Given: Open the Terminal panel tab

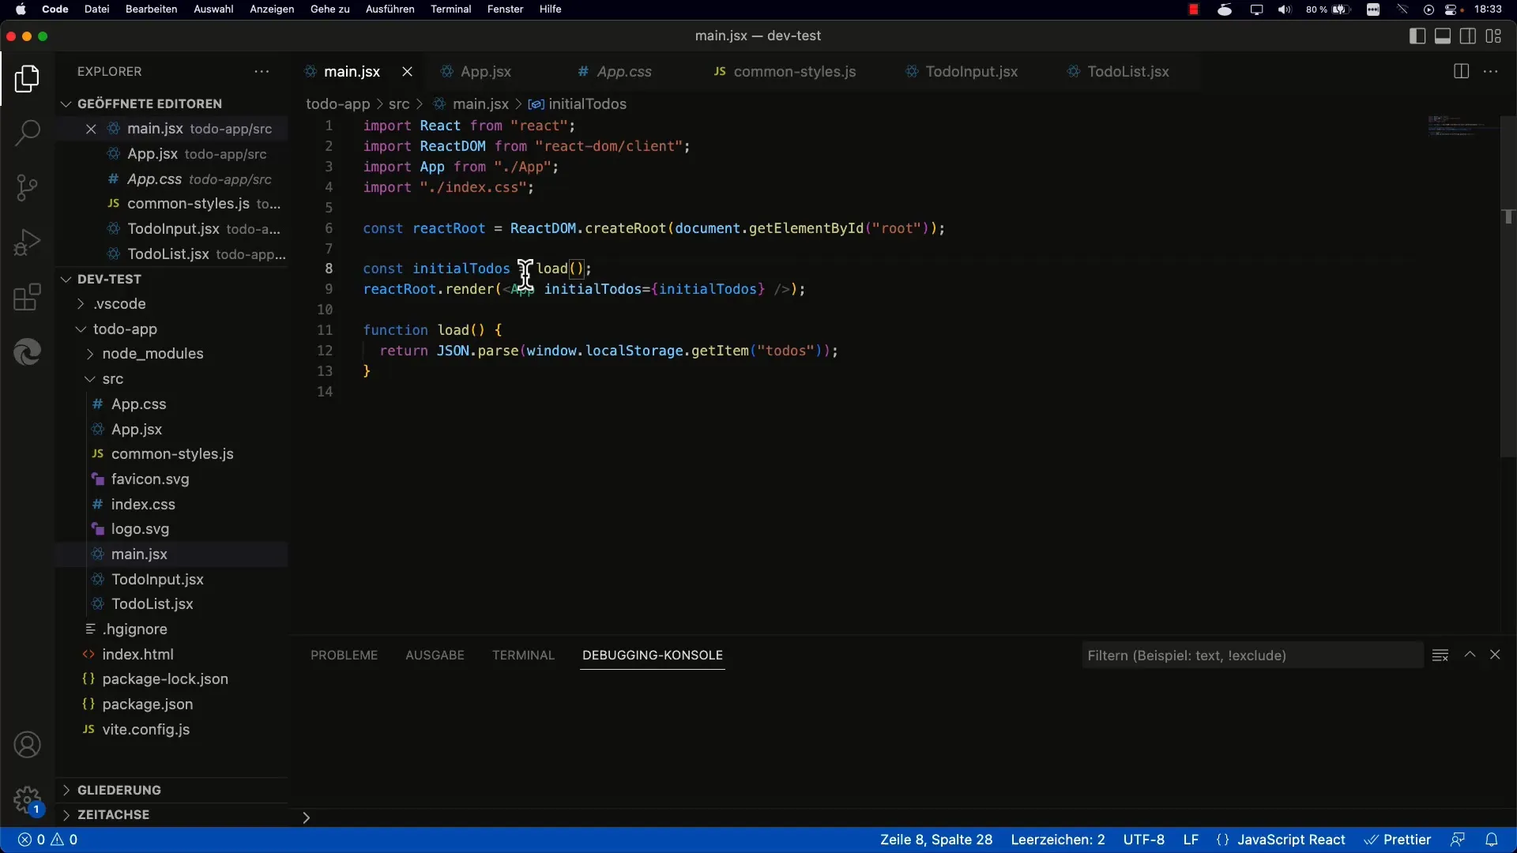Looking at the screenshot, I should click(x=523, y=655).
